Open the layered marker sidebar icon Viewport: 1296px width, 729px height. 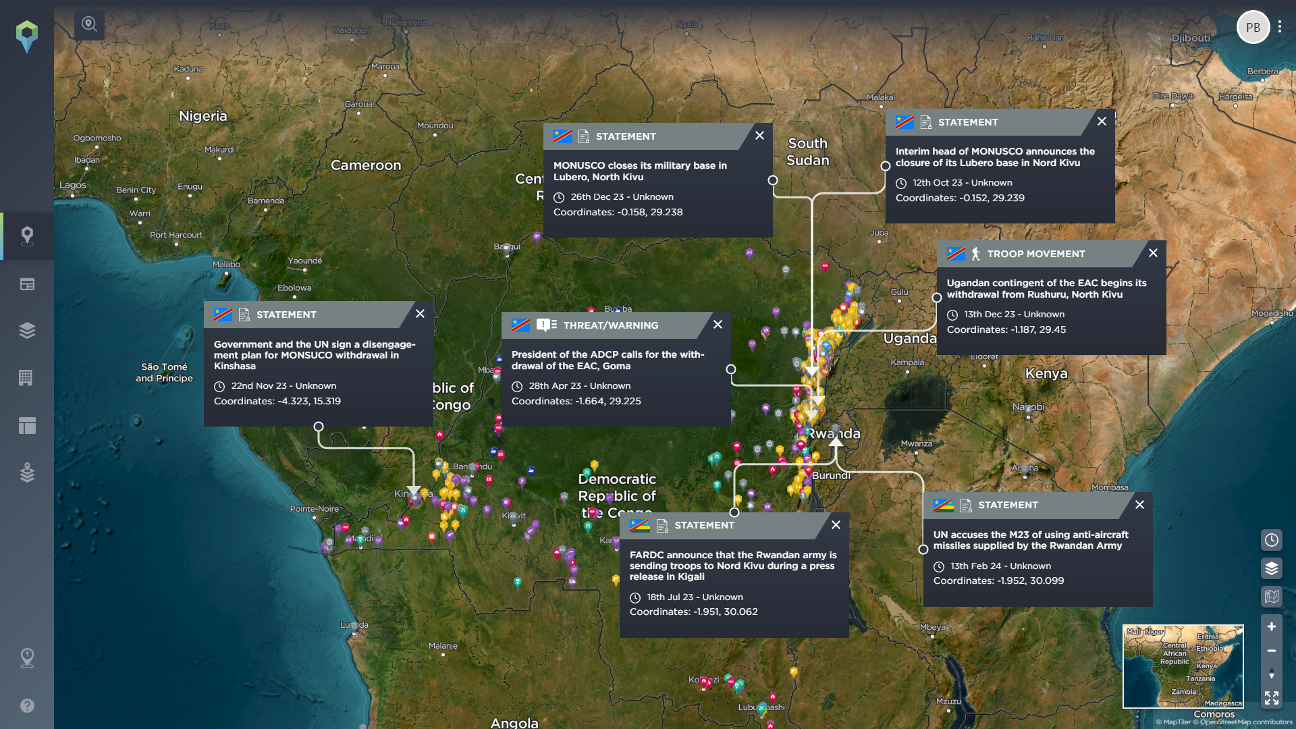click(27, 473)
